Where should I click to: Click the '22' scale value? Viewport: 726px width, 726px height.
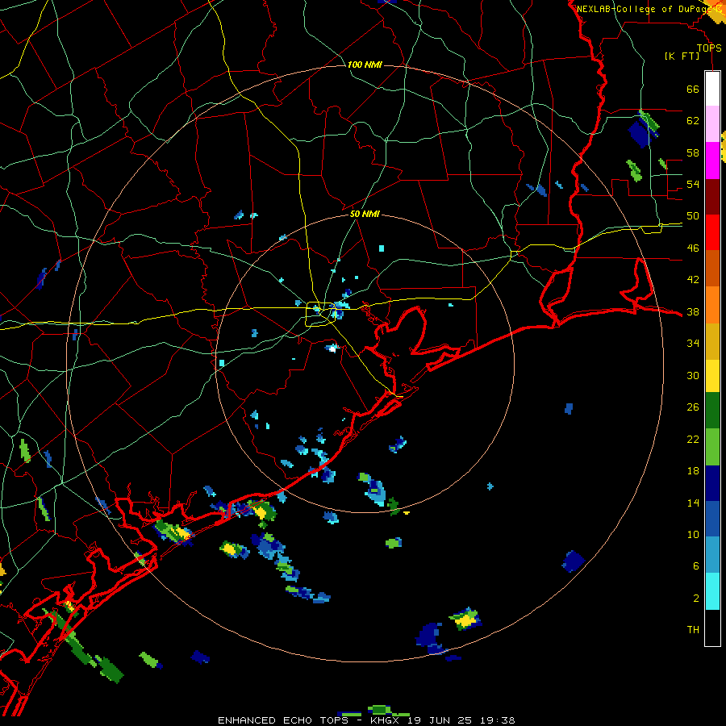point(693,439)
